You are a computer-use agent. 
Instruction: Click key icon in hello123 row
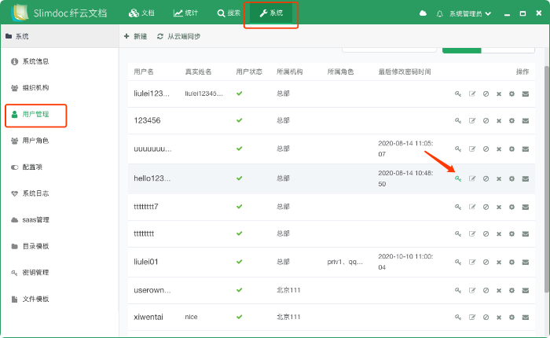tap(458, 178)
